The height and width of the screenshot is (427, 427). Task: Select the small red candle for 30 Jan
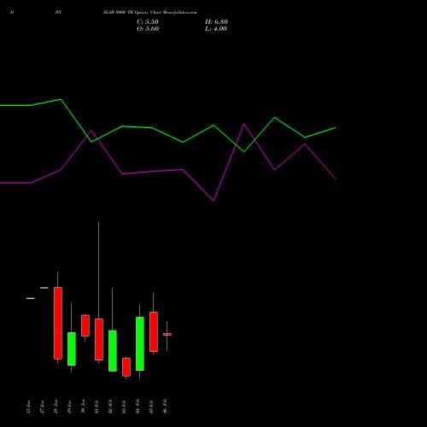click(x=85, y=325)
